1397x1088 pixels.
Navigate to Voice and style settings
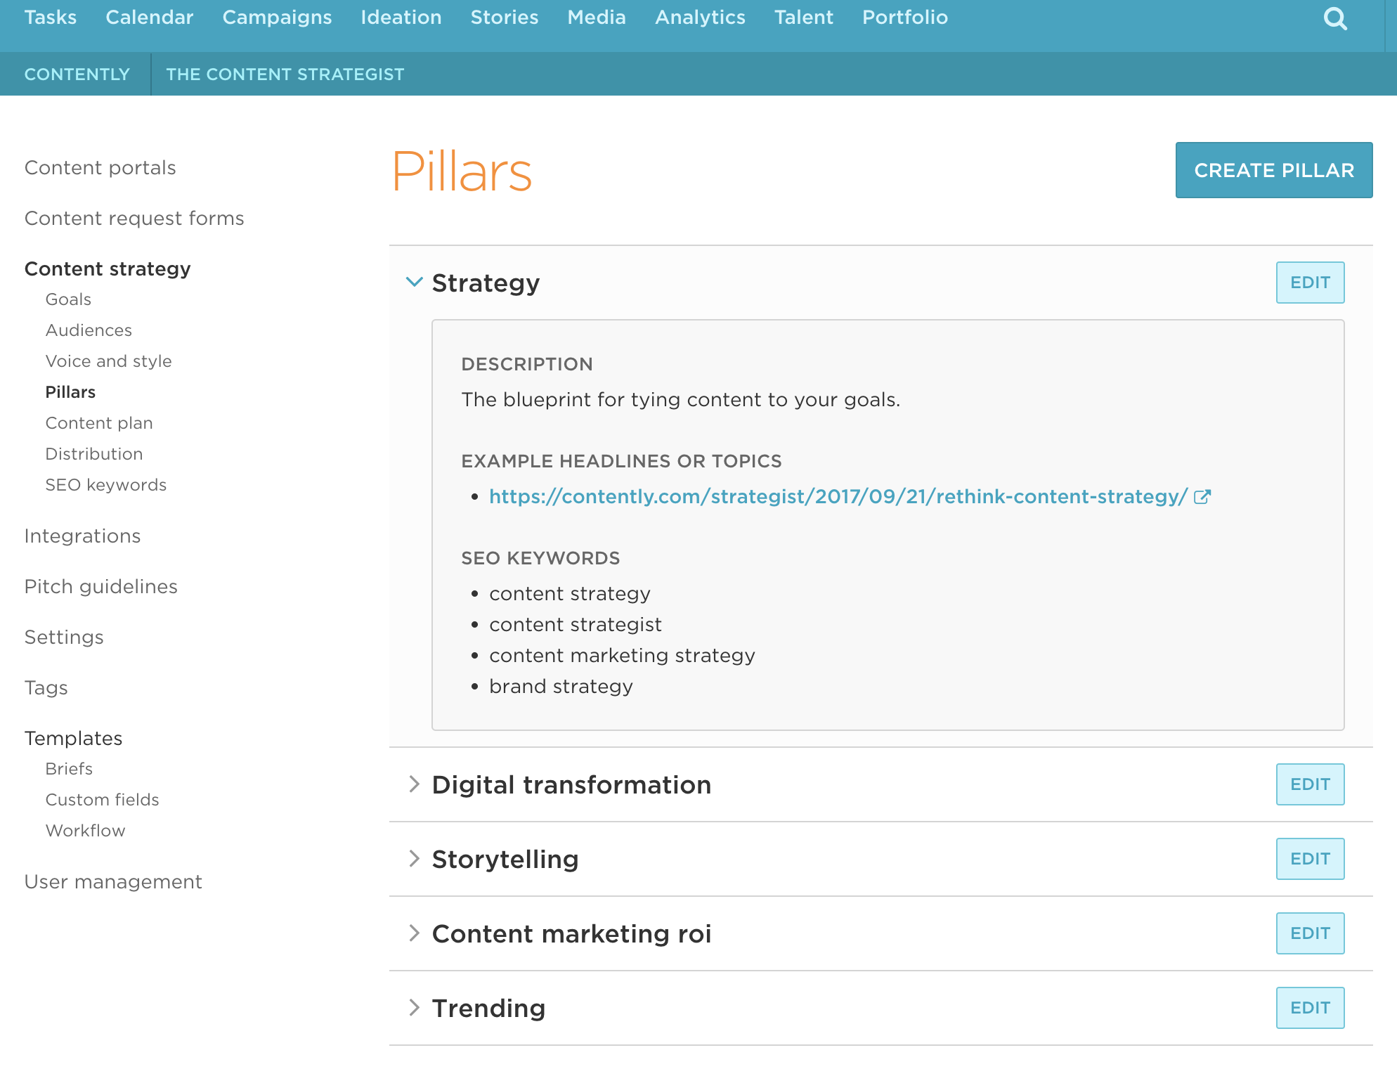pos(108,361)
